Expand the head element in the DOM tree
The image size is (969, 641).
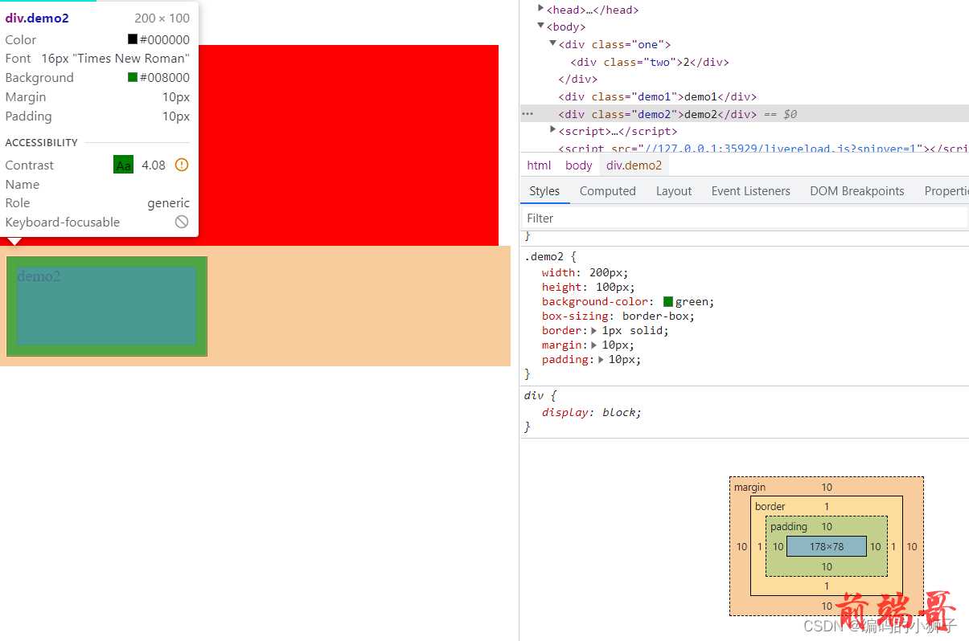541,9
